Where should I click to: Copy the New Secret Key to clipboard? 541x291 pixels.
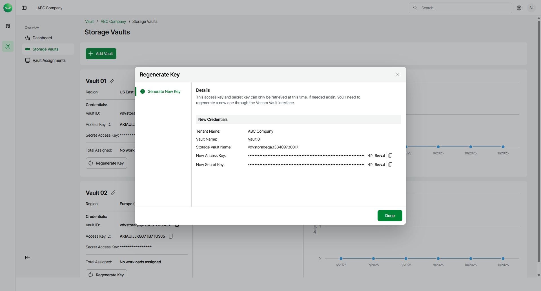390,165
